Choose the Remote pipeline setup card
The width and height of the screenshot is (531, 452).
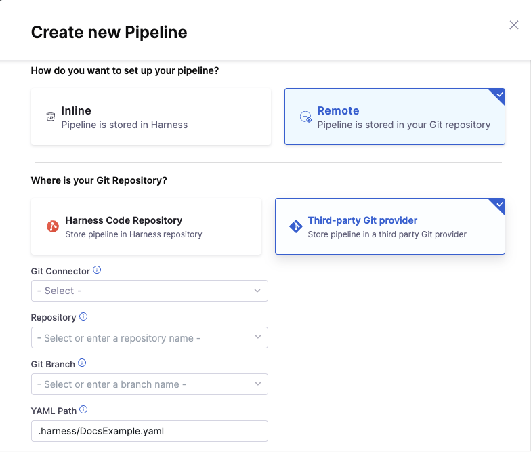point(394,117)
